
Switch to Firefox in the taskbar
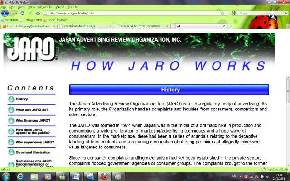(104, 177)
